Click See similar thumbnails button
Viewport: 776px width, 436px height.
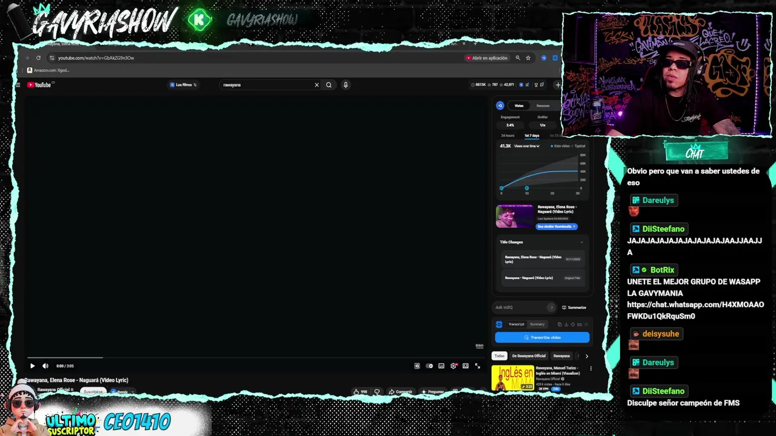coord(557,226)
